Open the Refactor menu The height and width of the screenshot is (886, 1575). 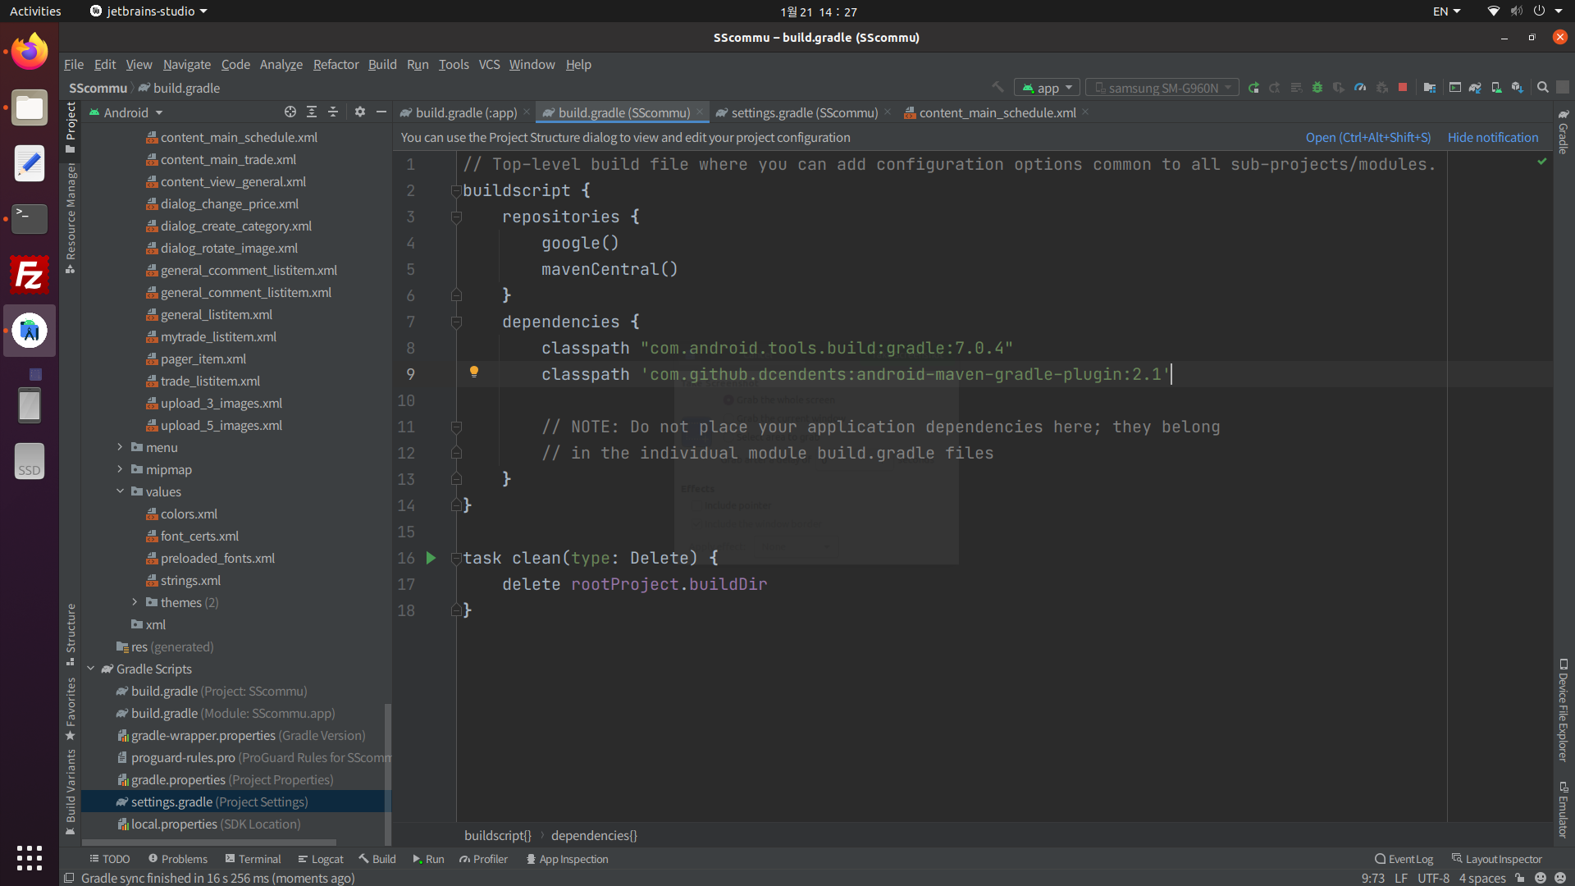click(336, 64)
